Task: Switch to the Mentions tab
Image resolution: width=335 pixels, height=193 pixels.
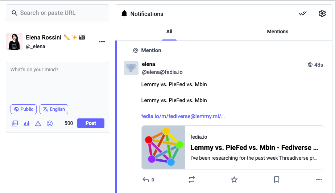Action: [x=277, y=32]
